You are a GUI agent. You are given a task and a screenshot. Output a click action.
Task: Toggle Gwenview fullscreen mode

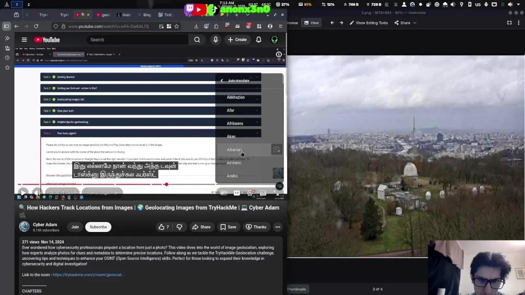[x=509, y=23]
